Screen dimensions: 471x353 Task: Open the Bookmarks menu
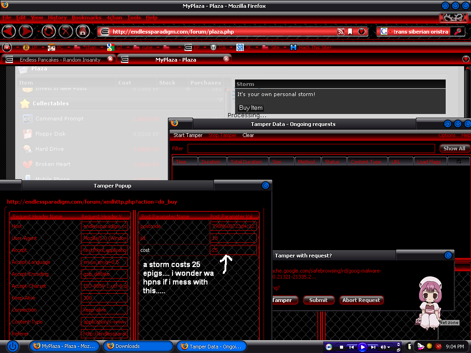86,17
